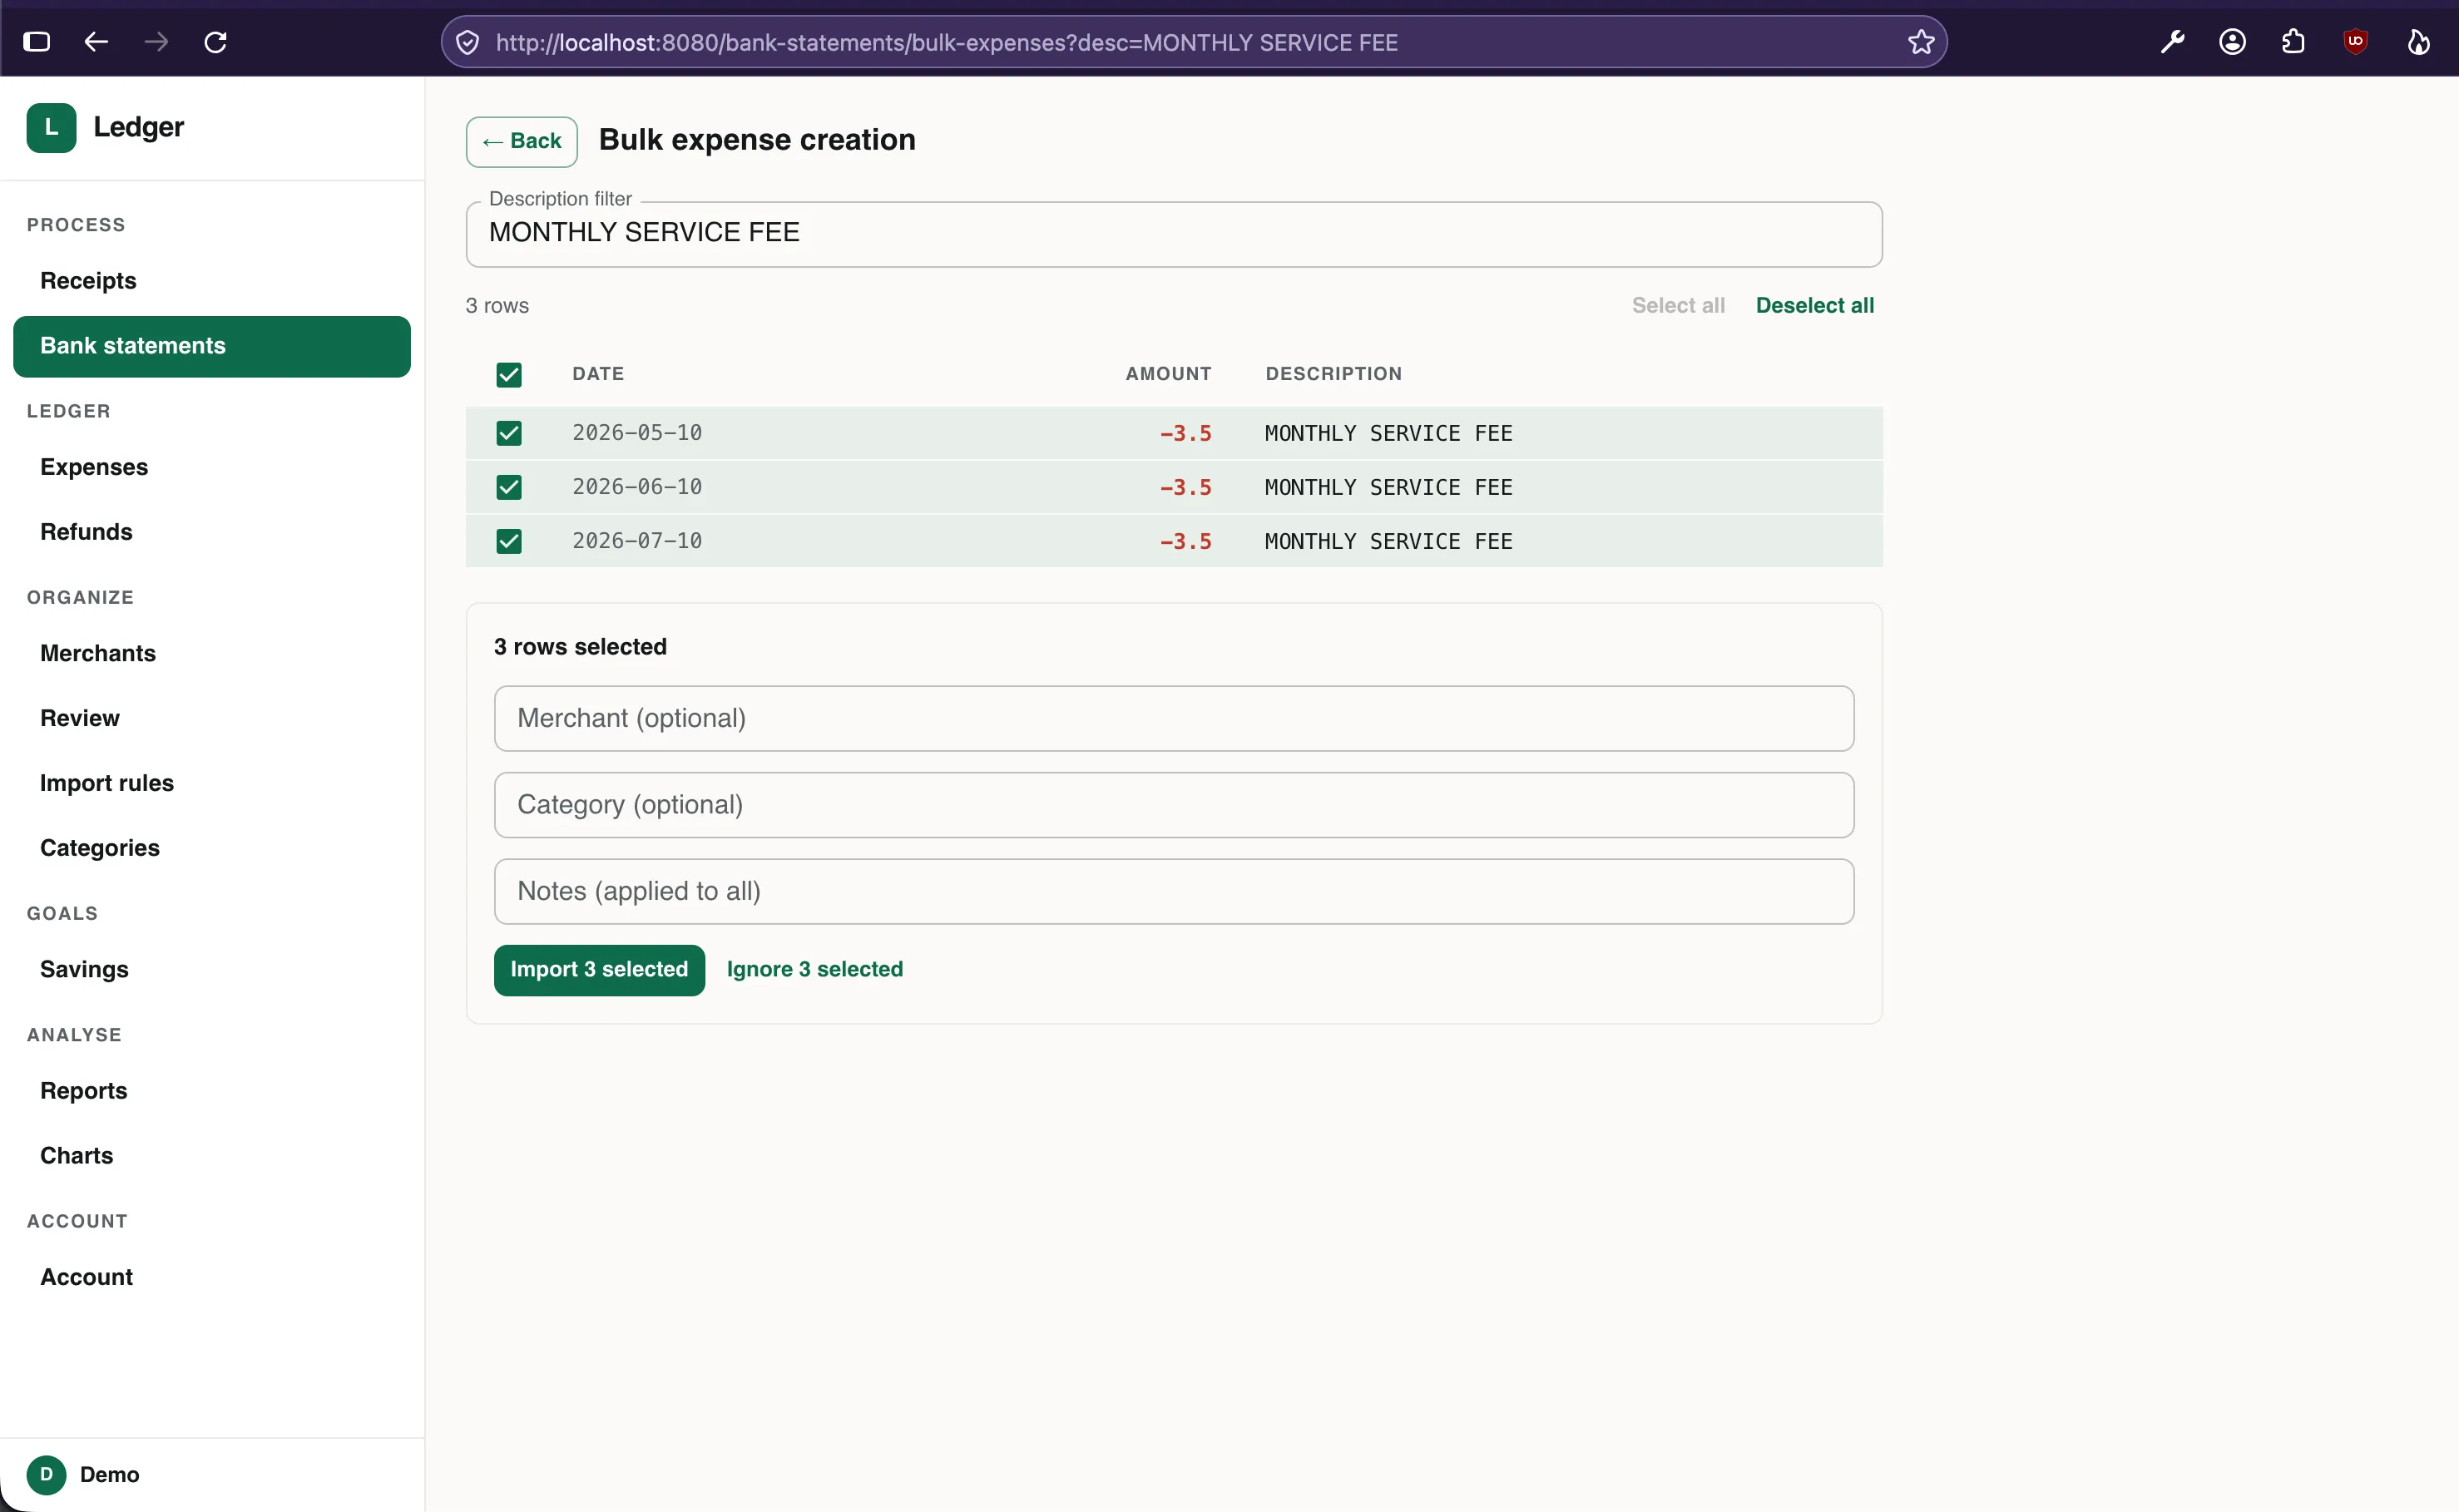Open Reports in the sidebar
This screenshot has height=1512, width=2459.
click(x=212, y=1091)
